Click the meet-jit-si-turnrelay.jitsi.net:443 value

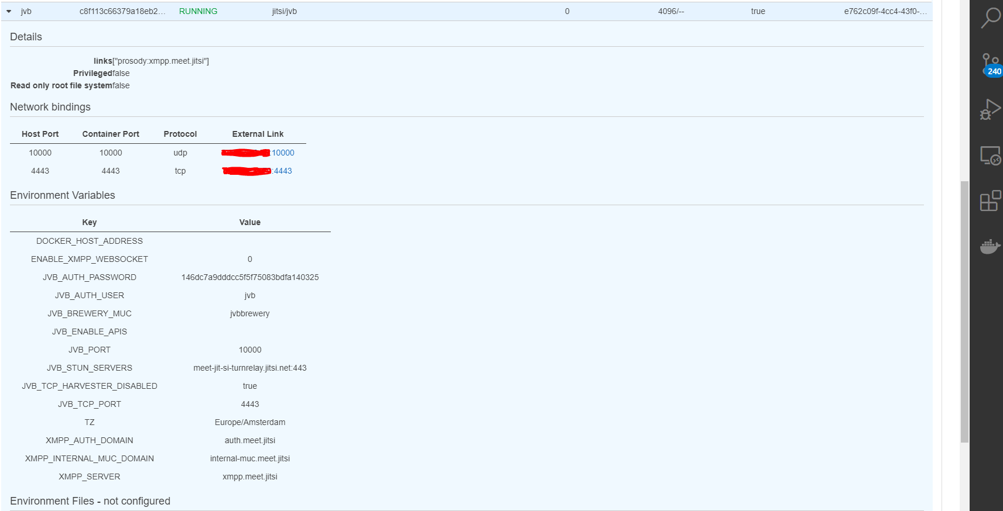coord(250,368)
